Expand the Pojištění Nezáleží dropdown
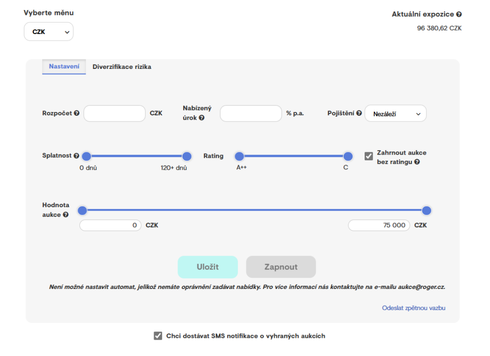Screen dimensions: 490x356 (x=395, y=114)
